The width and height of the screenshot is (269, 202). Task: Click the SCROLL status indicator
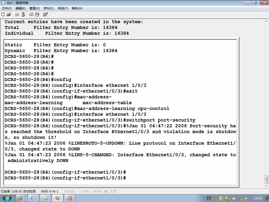pyautogui.click(x=70, y=191)
